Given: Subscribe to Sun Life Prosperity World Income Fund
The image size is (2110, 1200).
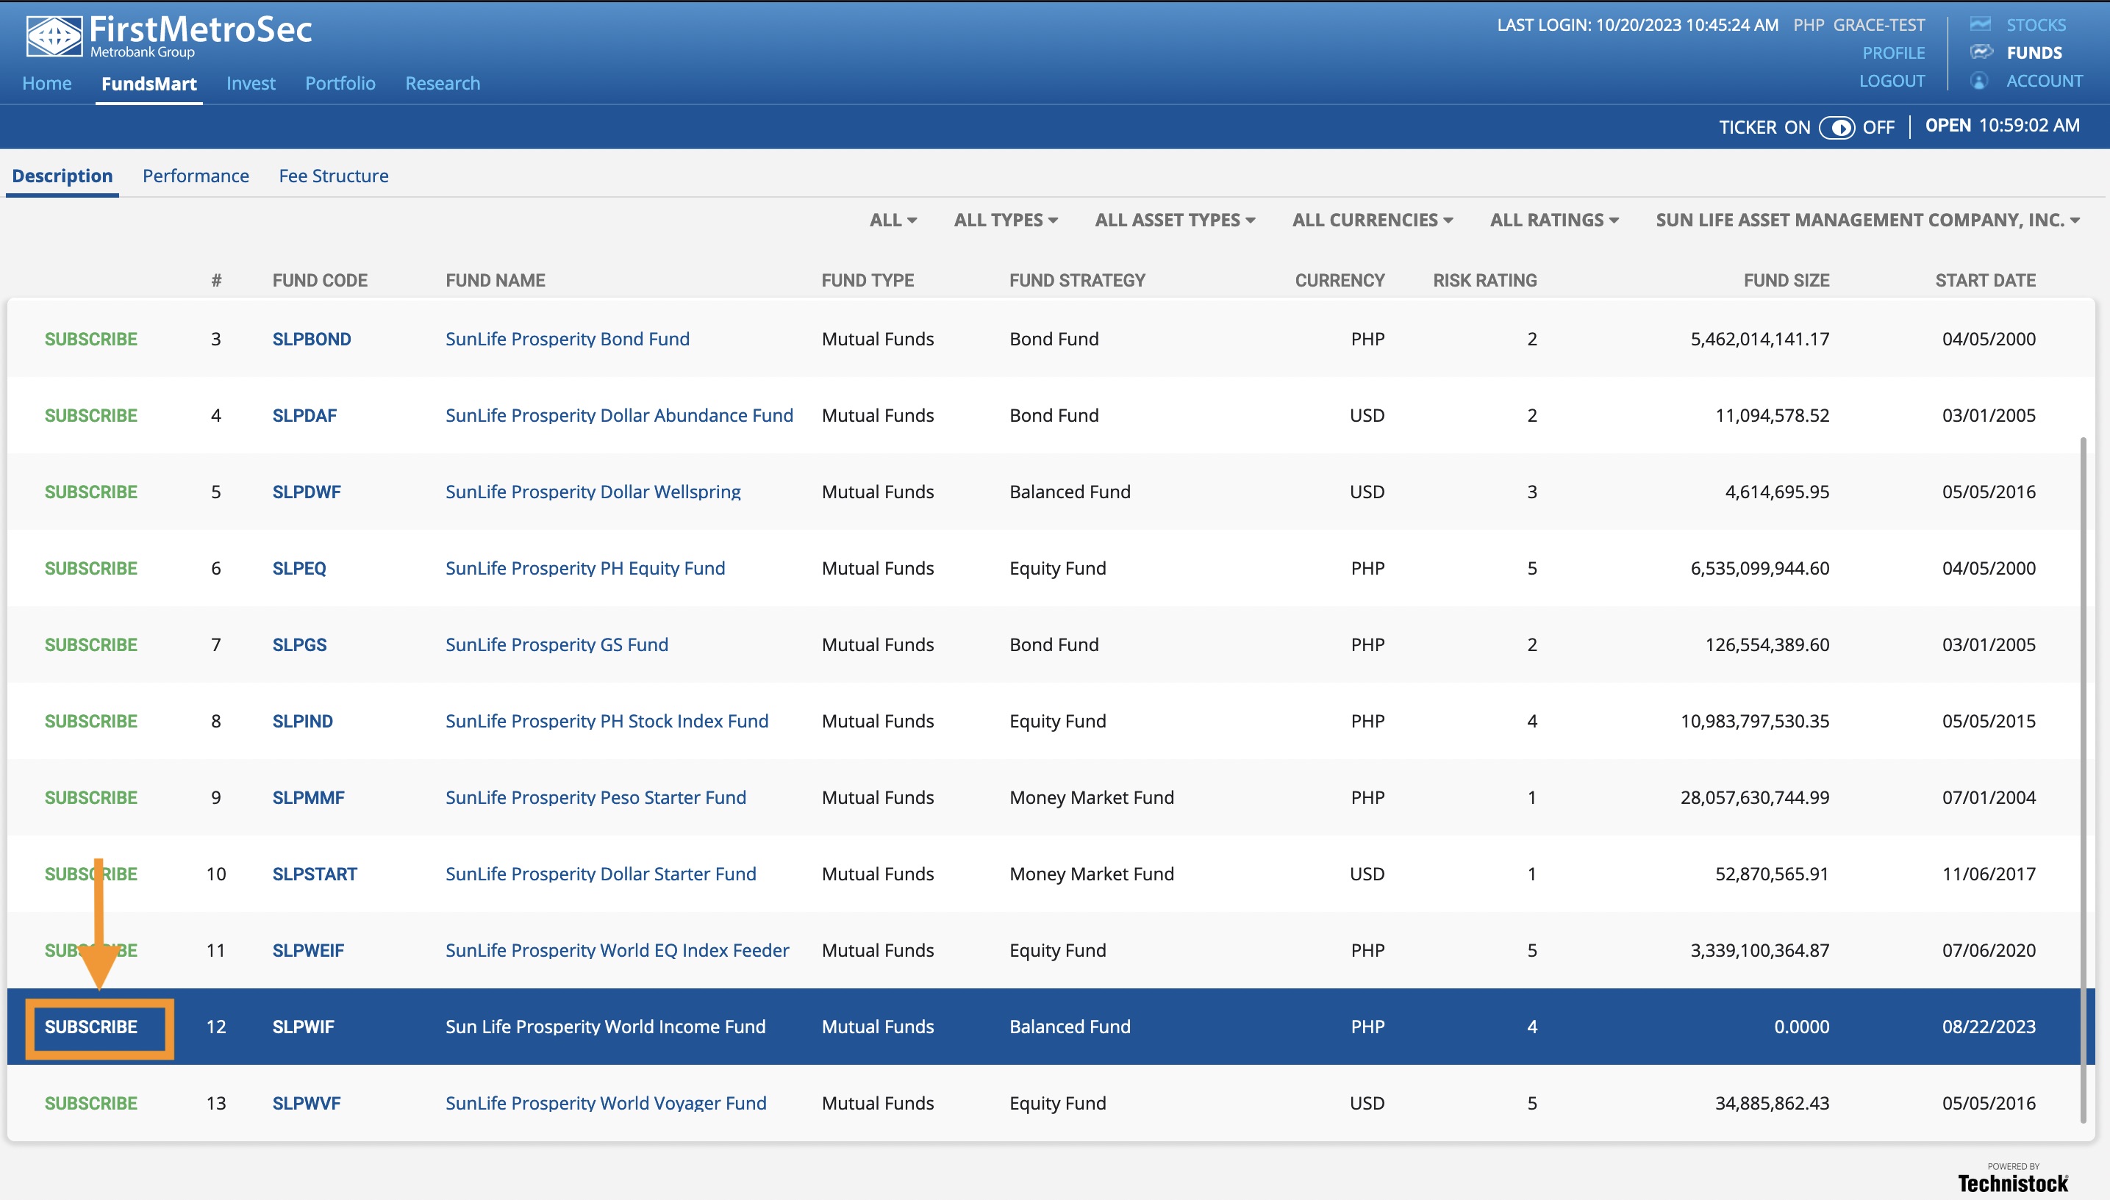Looking at the screenshot, I should click(x=90, y=1027).
